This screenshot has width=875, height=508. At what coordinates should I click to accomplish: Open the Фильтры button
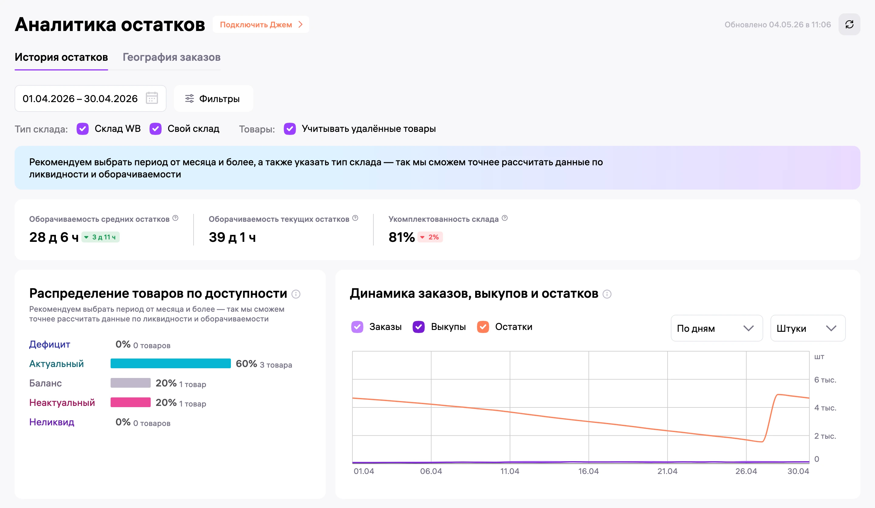(213, 99)
